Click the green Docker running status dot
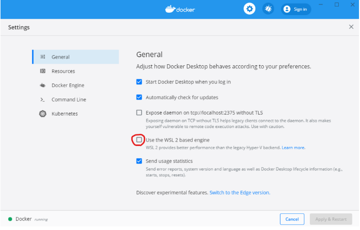Viewport: 360px width, 230px height. coord(10,219)
